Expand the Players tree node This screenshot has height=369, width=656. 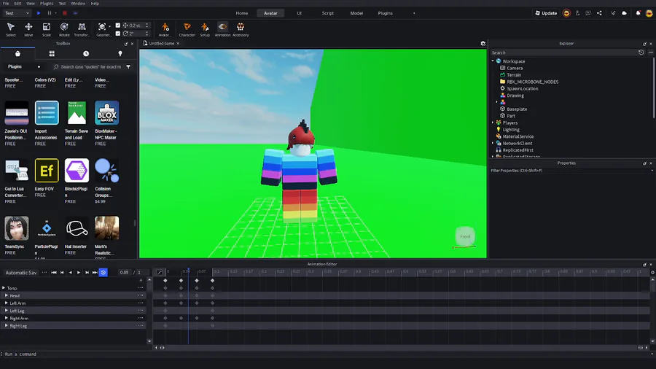(493, 123)
